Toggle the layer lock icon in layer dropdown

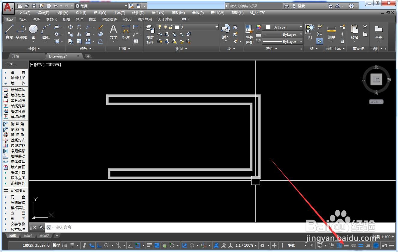pos(171,27)
